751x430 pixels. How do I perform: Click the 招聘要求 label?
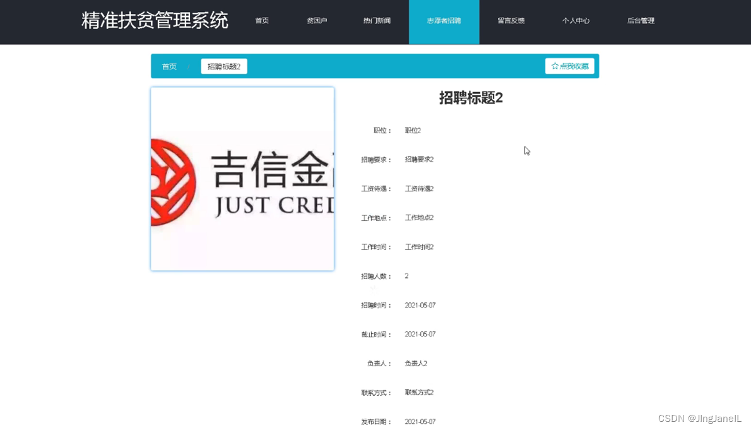pos(376,160)
